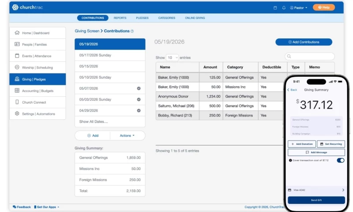Click Salturro, Michael (206) row
Viewport: 353px width, 212px height.
tap(219, 106)
